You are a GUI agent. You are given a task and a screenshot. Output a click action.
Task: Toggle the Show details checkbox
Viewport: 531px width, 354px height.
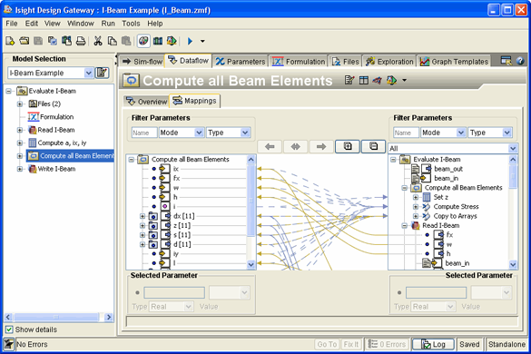tap(9, 329)
